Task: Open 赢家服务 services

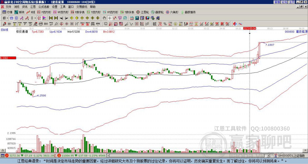Action: point(188,12)
